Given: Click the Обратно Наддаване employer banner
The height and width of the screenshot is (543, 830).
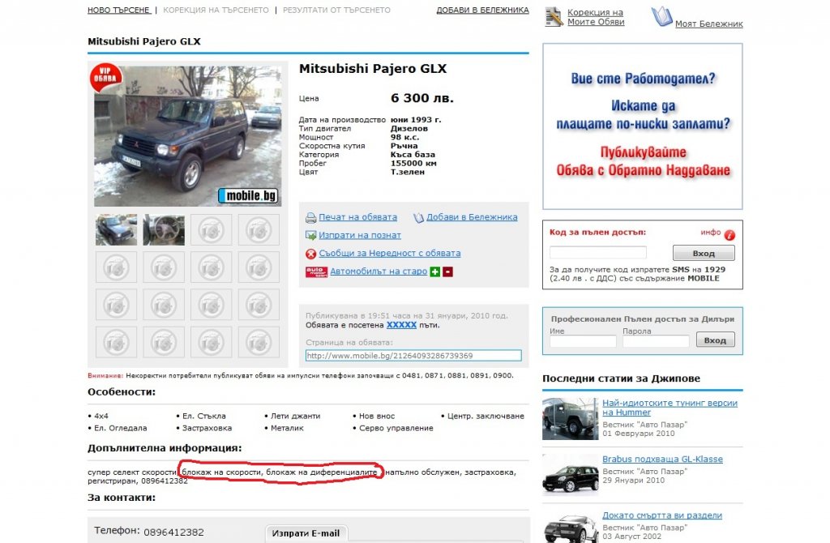Looking at the screenshot, I should (x=643, y=126).
